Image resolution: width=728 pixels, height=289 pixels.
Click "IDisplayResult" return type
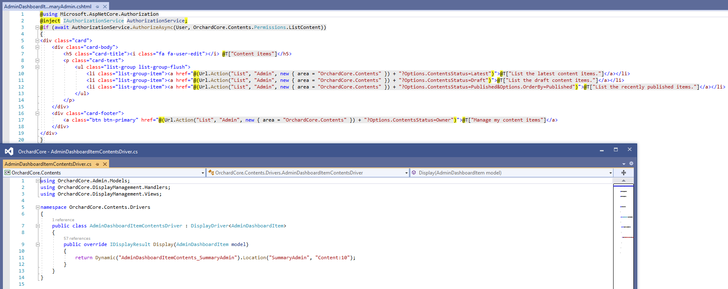tap(130, 244)
